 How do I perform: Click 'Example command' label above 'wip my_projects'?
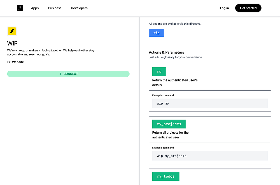pos(163,148)
